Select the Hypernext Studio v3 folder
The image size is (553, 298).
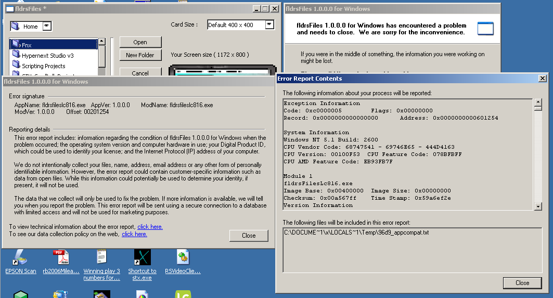point(47,56)
